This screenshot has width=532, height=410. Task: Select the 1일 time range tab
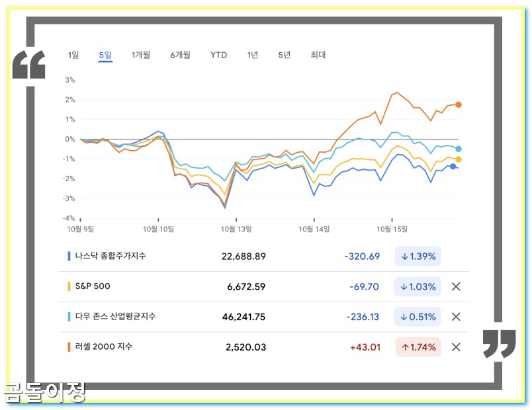tap(73, 55)
